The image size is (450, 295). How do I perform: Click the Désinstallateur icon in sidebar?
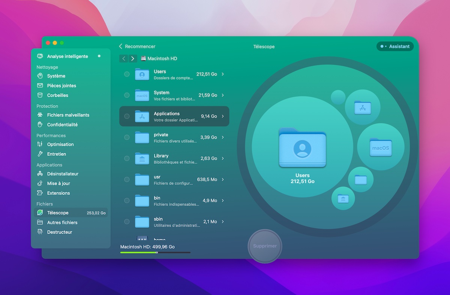tap(40, 174)
